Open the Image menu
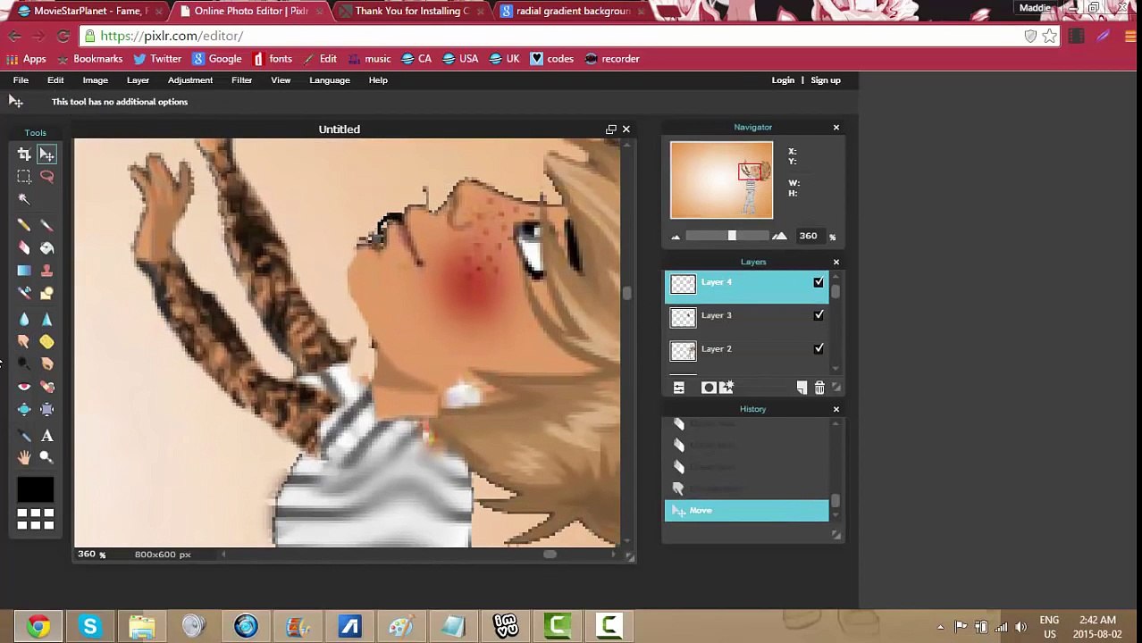Screen dimensions: 1142x643 coord(95,80)
